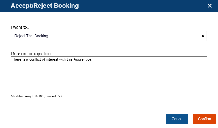Click the word 'There' starting the reason
The image size is (218, 128).
point(16,59)
